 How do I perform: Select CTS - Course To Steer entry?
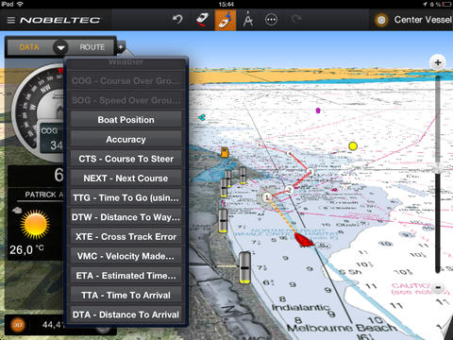click(x=126, y=159)
